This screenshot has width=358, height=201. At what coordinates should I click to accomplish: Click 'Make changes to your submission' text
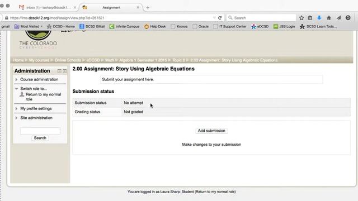point(211,145)
